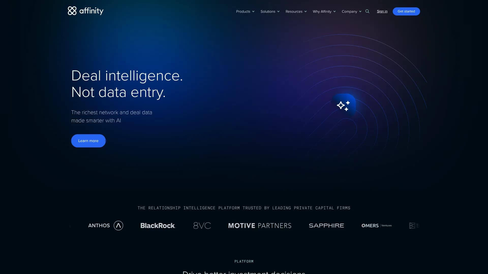
Task: Open the Why Affinity menu
Action: tap(324, 12)
